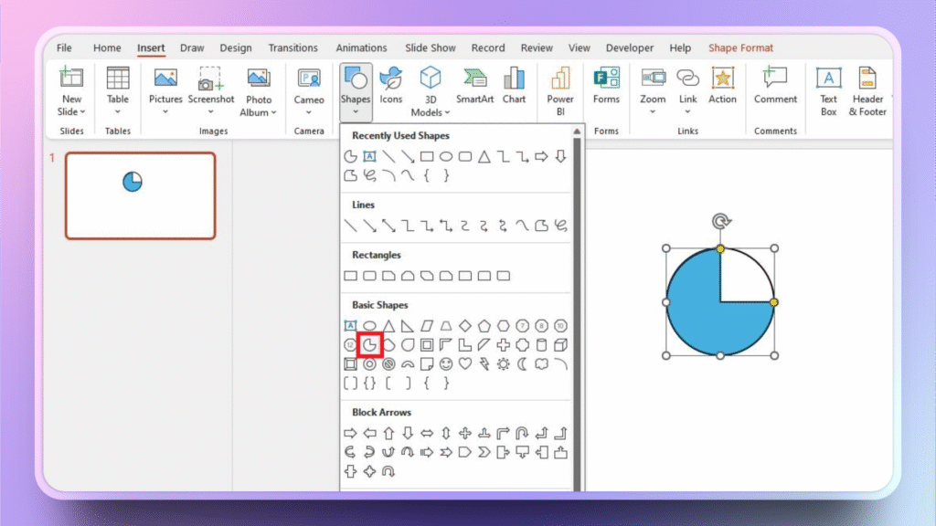
Task: Select the Heart shape
Action: [465, 363]
